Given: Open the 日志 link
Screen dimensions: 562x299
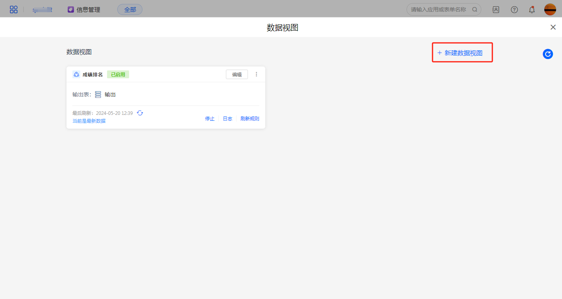Looking at the screenshot, I should coord(227,119).
